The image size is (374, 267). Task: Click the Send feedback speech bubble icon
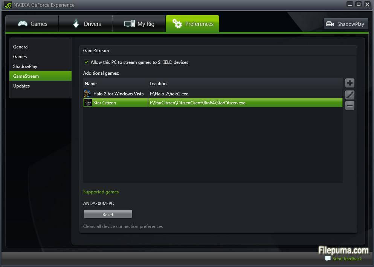(328, 258)
